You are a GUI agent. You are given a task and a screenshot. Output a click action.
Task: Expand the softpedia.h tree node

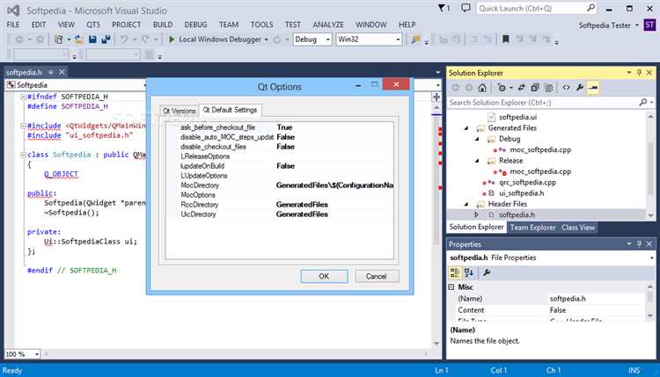click(476, 214)
